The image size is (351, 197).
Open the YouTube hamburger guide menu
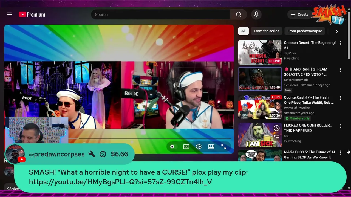[9, 15]
